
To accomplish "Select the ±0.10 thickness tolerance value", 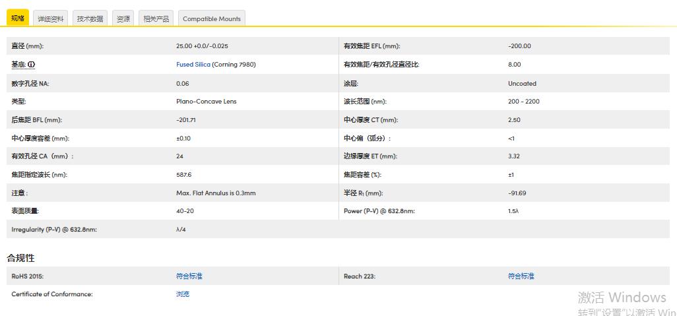I will 183,139.
